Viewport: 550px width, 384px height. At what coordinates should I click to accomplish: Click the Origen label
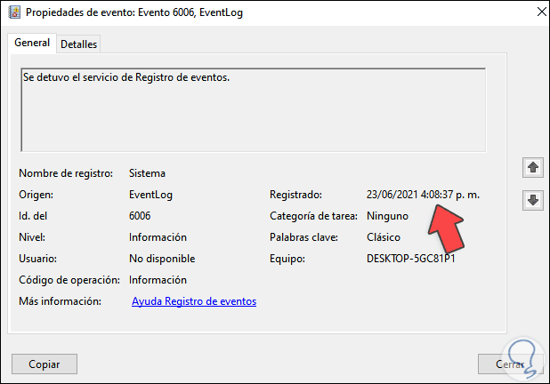pos(36,195)
